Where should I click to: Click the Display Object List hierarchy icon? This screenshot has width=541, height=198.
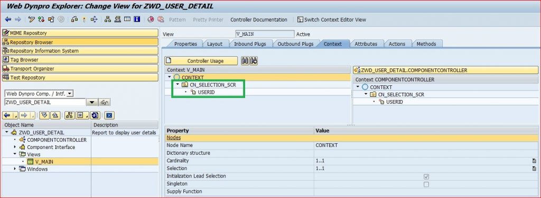point(108,19)
